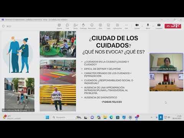Select the conference room video tile
Screen dimensions: 184x138
pos(166,82)
